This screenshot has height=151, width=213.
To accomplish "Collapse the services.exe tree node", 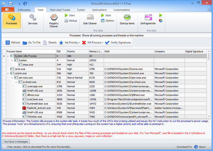I will coord(12,78).
